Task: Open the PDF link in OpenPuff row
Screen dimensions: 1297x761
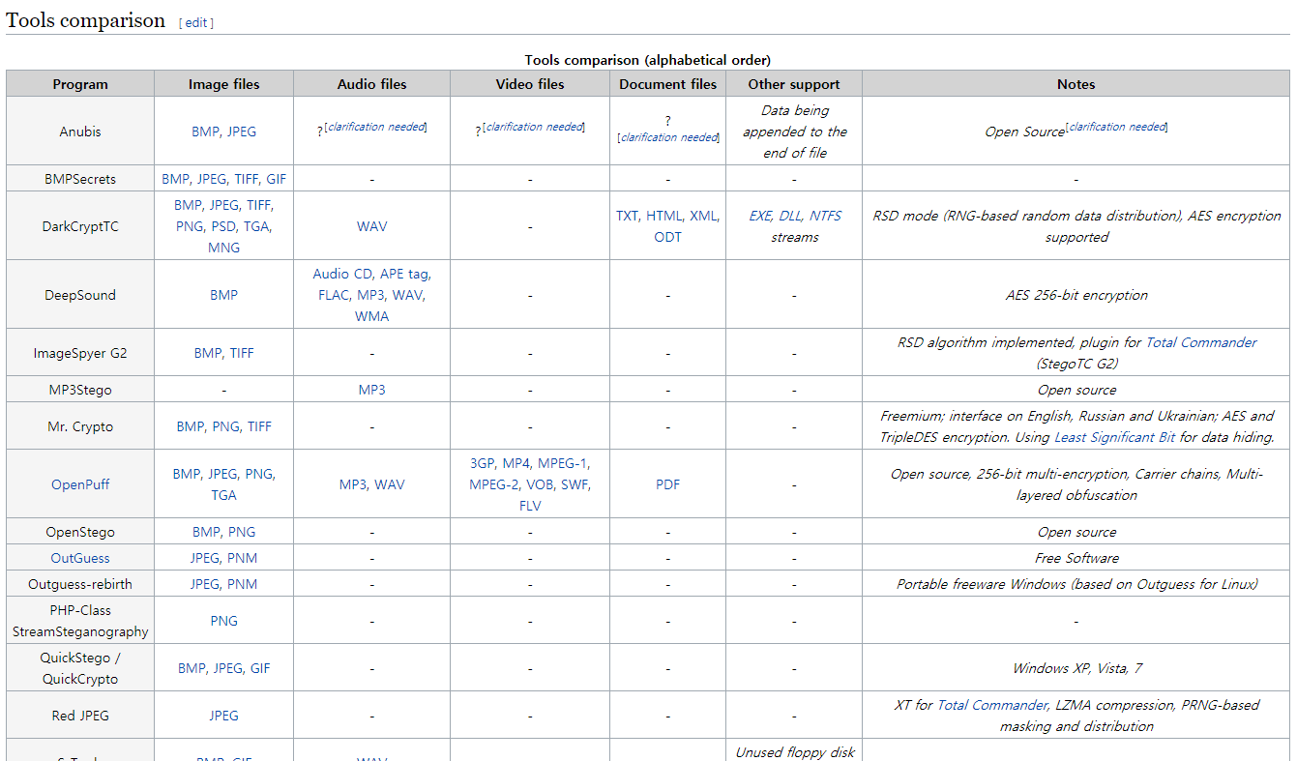Action: pos(667,484)
